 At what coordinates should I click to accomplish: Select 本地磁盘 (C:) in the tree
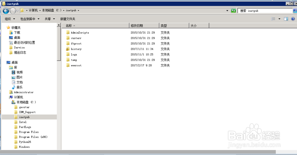click(x=24, y=102)
